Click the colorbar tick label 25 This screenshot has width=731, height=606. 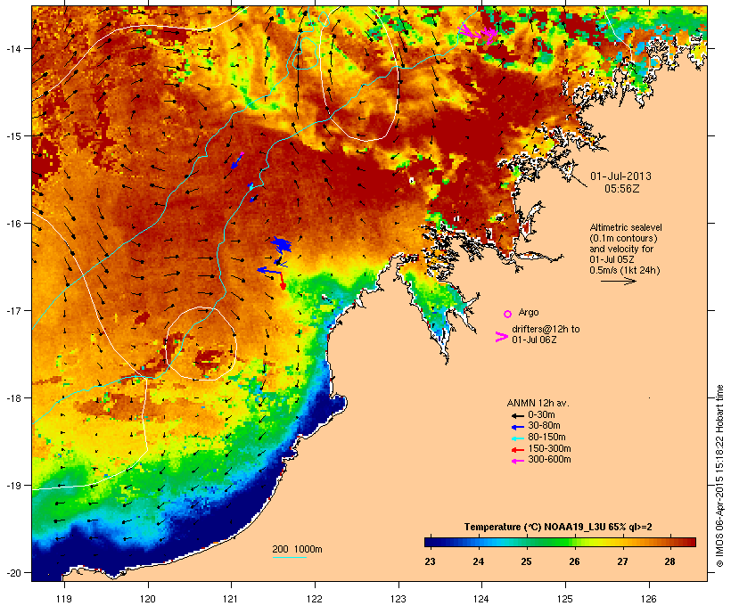526,561
